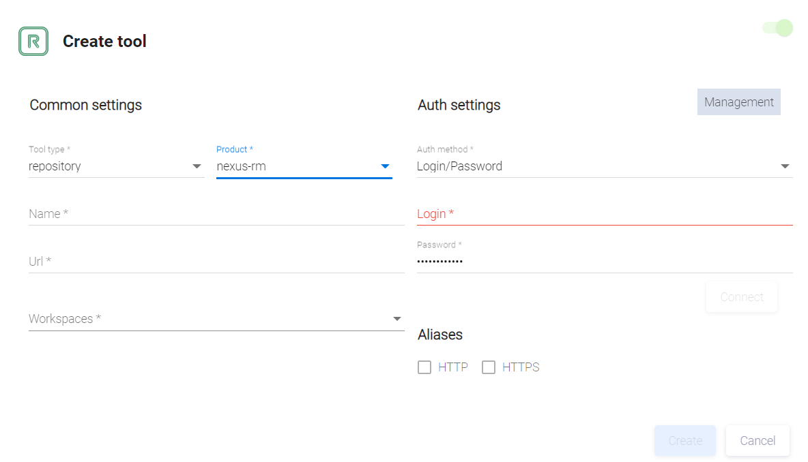Click the Workspaces selection field
This screenshot has width=808, height=462.
tap(205, 319)
